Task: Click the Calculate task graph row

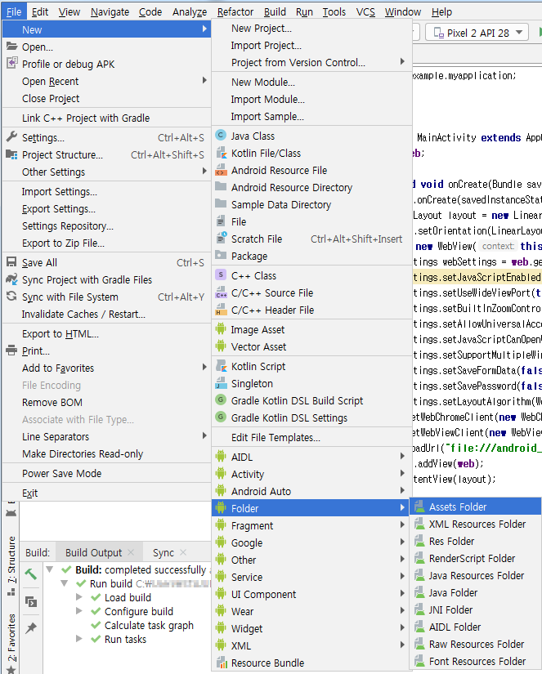Action: [149, 625]
